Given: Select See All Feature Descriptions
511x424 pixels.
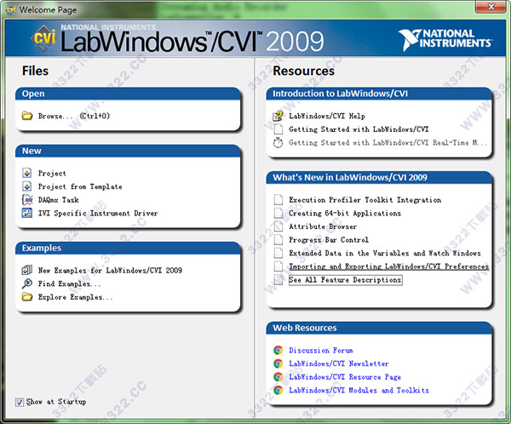Looking at the screenshot, I should coord(346,280).
